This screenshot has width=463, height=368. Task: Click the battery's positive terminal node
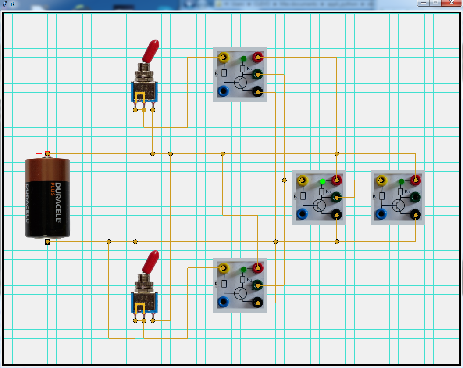pos(47,154)
